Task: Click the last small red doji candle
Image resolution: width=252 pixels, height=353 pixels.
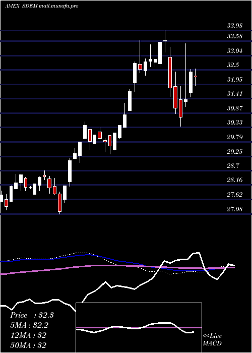Action: coord(196,77)
